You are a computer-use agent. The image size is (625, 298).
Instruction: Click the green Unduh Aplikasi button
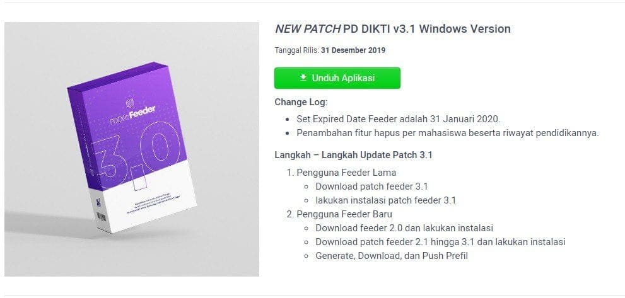(x=337, y=78)
